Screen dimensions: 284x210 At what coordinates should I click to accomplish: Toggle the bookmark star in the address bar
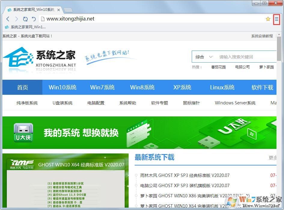(268, 19)
